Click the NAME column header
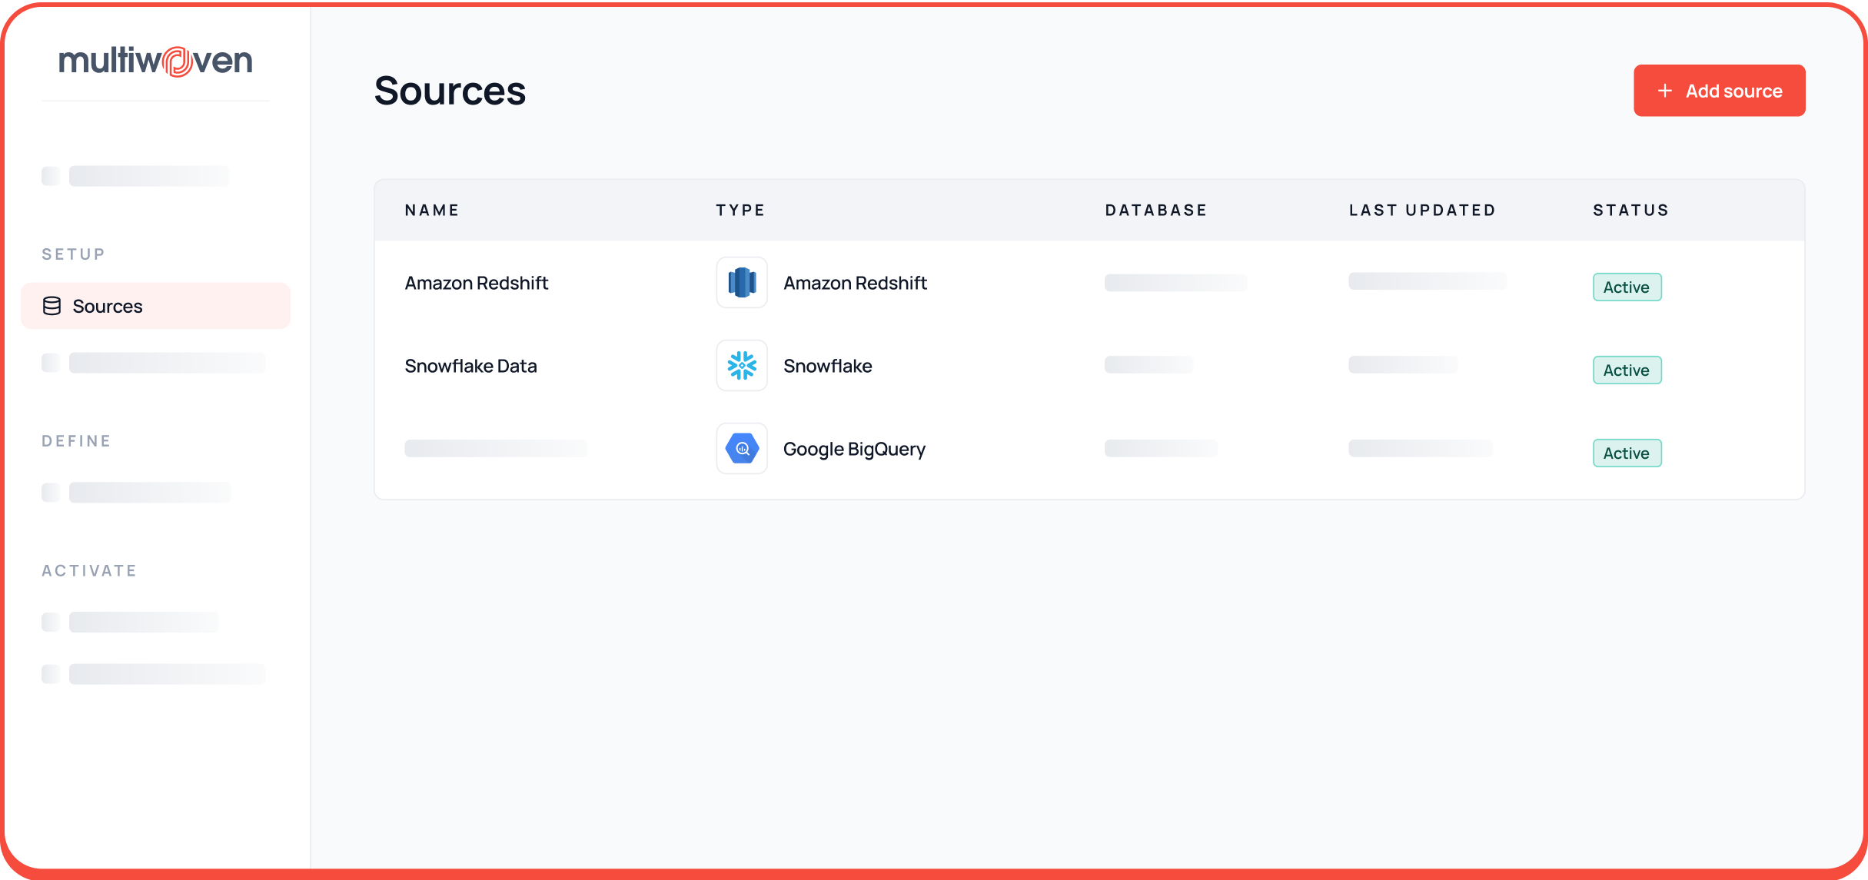Image resolution: width=1868 pixels, height=880 pixels. click(x=432, y=210)
